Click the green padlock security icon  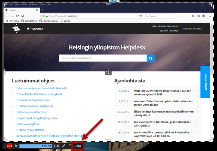click(47, 16)
